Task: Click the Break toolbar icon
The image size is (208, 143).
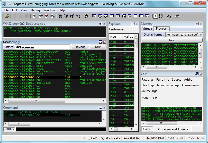Action: [x=52, y=16]
